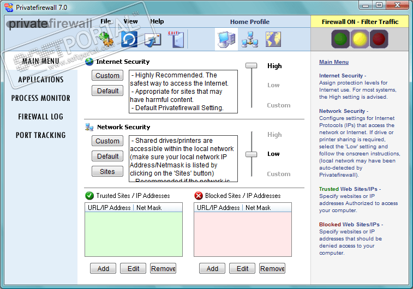Open the View menu
The width and height of the screenshot is (413, 289).
pos(130,21)
